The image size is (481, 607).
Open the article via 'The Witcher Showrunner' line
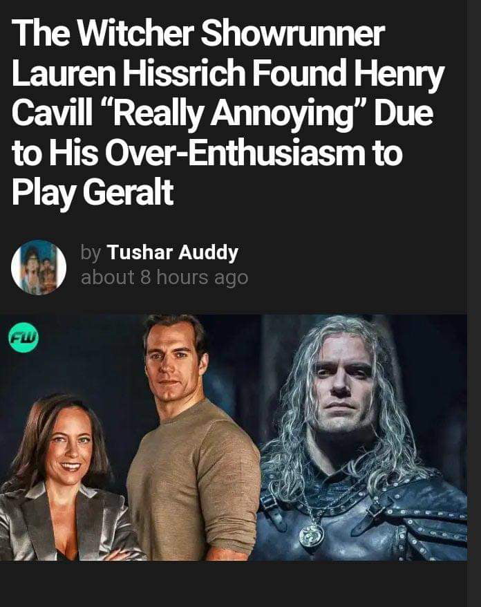198,34
